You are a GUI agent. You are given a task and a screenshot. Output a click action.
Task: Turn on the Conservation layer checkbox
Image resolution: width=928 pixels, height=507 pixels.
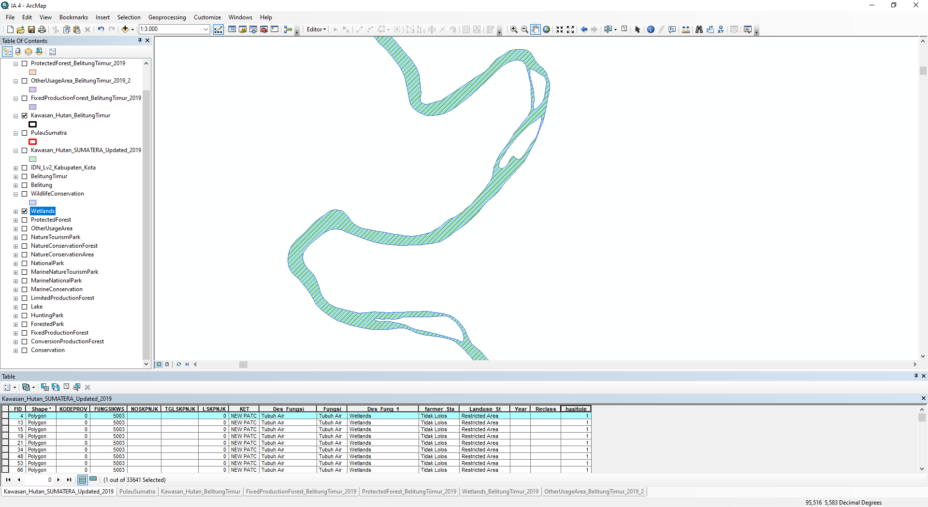pos(25,350)
